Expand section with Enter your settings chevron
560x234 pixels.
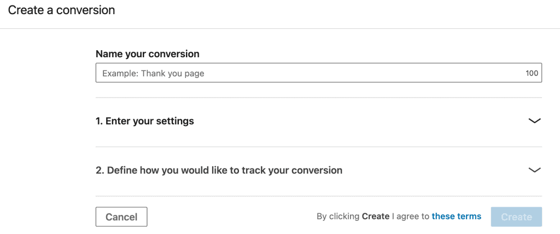point(534,121)
